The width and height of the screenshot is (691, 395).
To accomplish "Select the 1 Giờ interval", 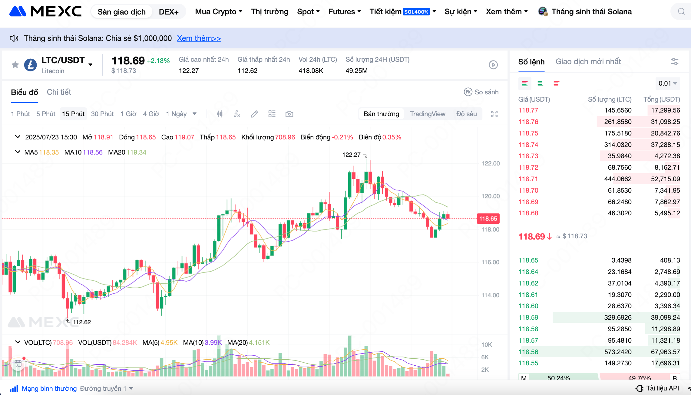I will tap(128, 114).
